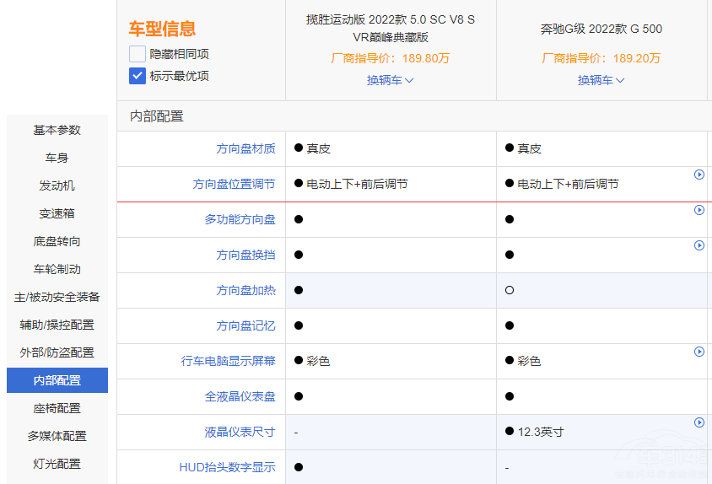Click play icon in 行车电脑显示屏幕 row
Screen dimensions: 712x484
click(x=699, y=352)
